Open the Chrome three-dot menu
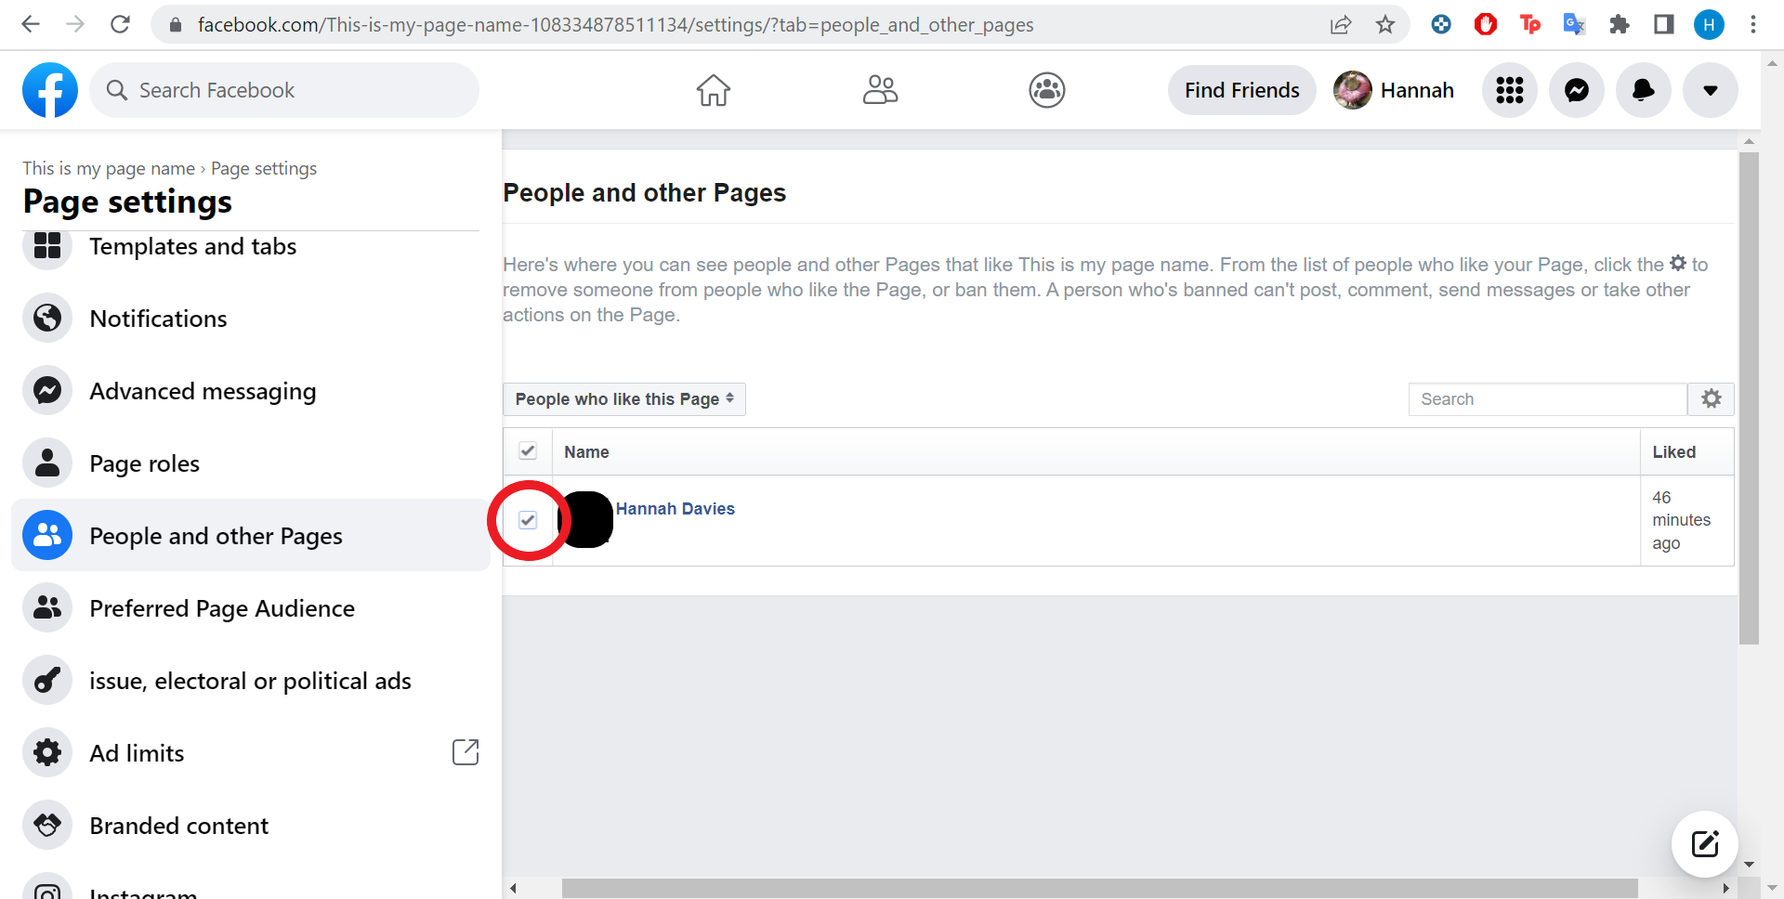The image size is (1784, 899). (x=1753, y=25)
